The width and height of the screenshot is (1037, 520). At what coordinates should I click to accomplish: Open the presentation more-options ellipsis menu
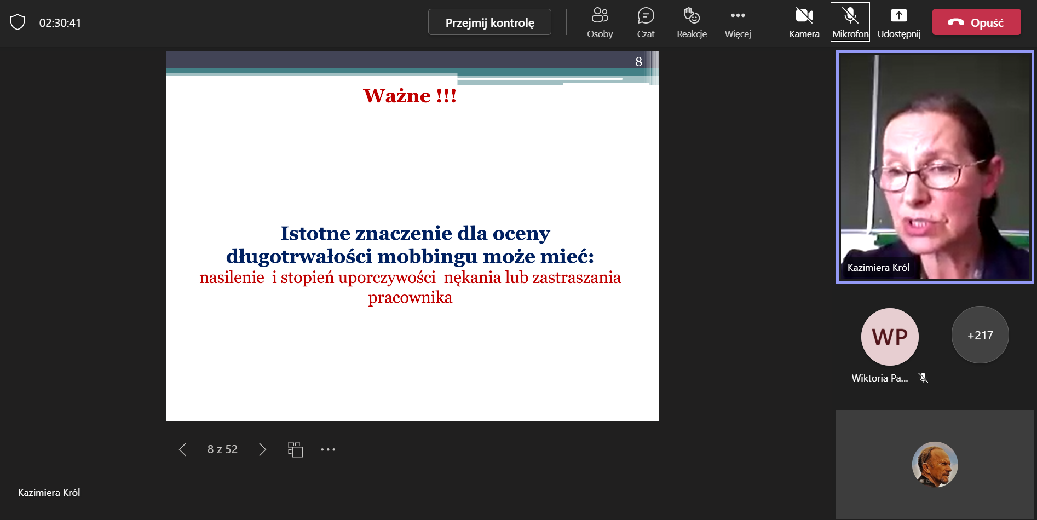coord(328,449)
